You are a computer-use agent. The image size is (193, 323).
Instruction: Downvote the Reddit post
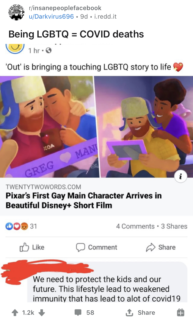click(41, 313)
